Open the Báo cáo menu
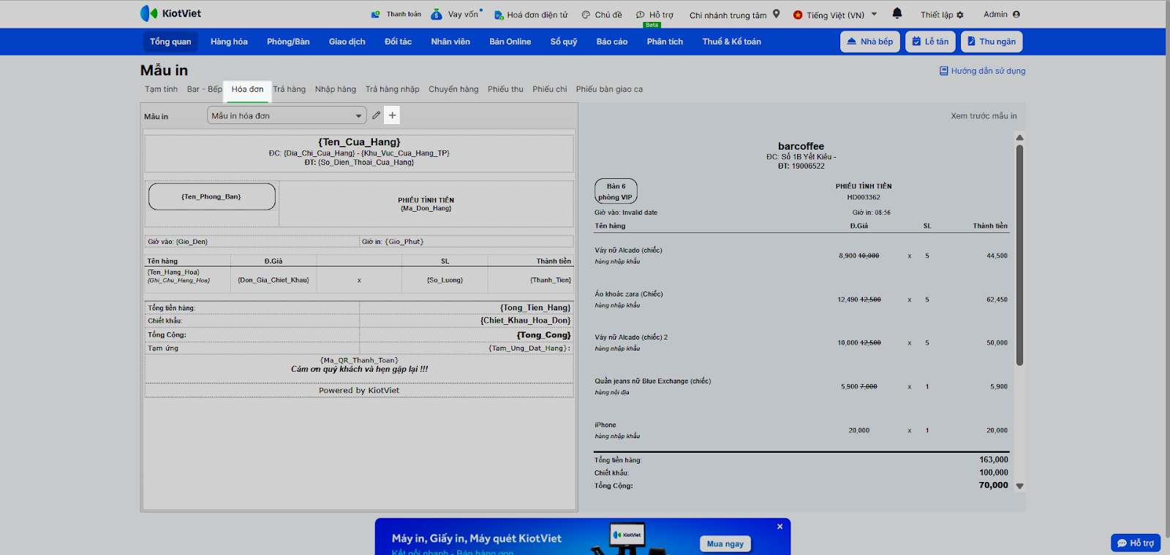Image resolution: width=1170 pixels, height=555 pixels. click(x=612, y=42)
